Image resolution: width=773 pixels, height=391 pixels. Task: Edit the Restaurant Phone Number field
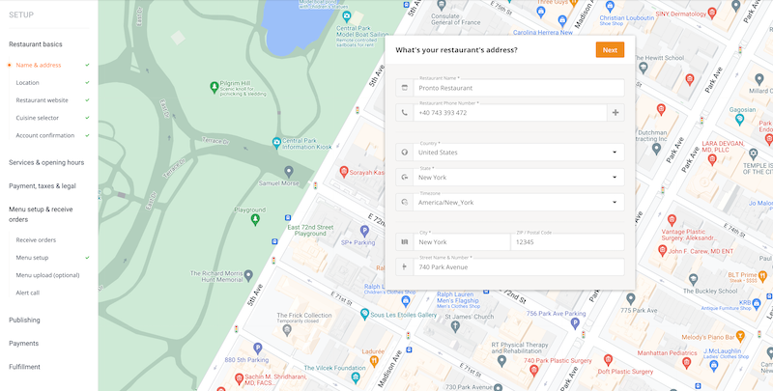tap(510, 113)
